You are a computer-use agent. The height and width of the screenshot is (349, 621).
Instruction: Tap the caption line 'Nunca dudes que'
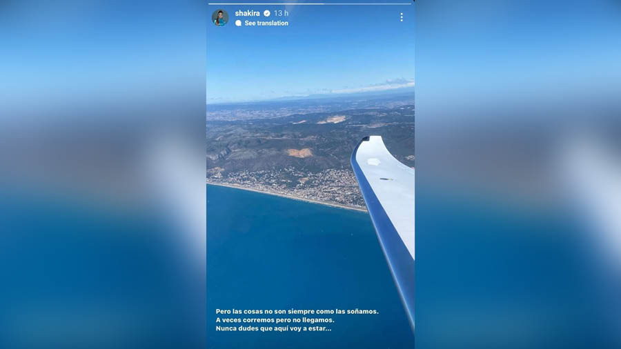[x=273, y=328]
